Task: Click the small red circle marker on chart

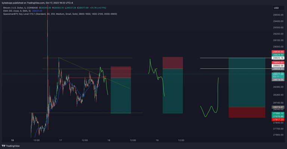Action: (x=105, y=77)
